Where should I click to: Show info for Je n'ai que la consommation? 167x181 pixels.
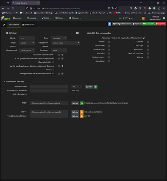click(x=63, y=58)
